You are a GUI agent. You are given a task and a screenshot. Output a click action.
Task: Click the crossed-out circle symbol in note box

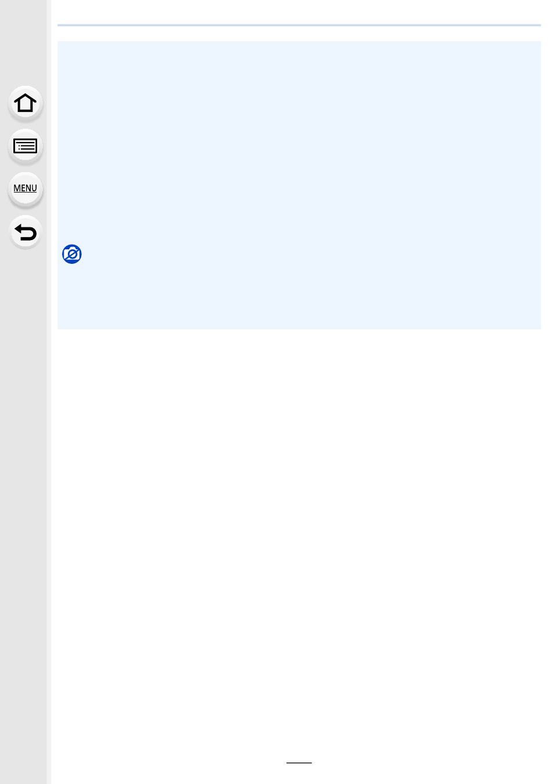(x=72, y=254)
